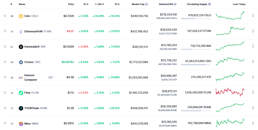Screen dimensions: 258x130
Task: Click the Mina coin logo
Action: [21, 124]
